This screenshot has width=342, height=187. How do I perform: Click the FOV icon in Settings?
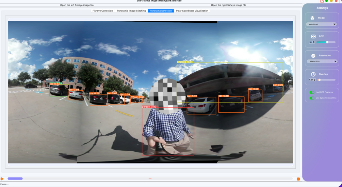tap(313, 36)
